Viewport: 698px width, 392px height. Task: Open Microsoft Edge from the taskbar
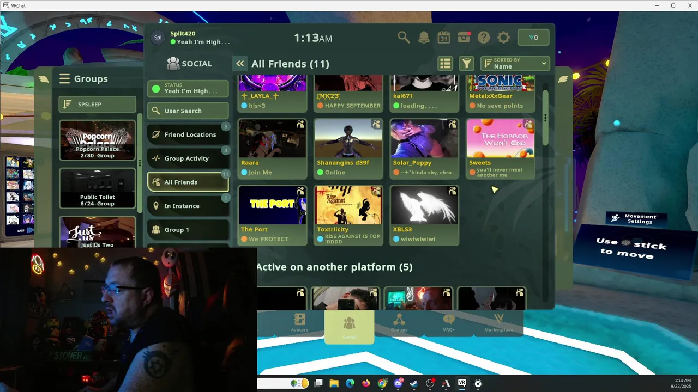(x=350, y=383)
